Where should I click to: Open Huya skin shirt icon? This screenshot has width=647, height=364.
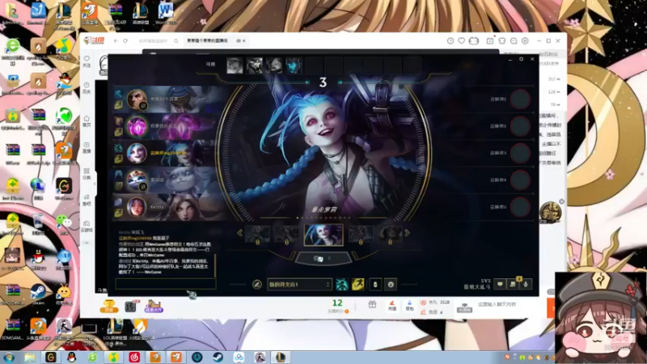tap(501, 41)
